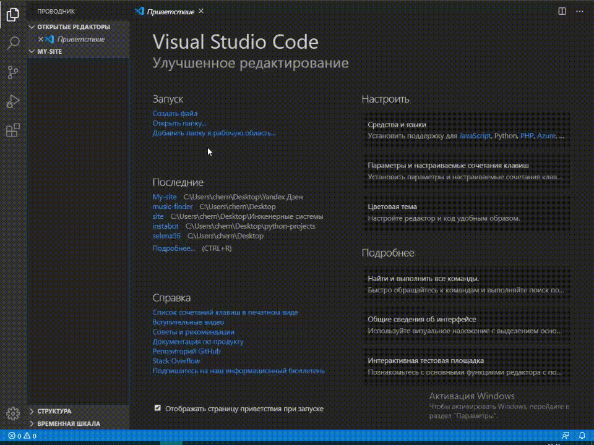Toggle show welcome page on startup checkbox

158,408
